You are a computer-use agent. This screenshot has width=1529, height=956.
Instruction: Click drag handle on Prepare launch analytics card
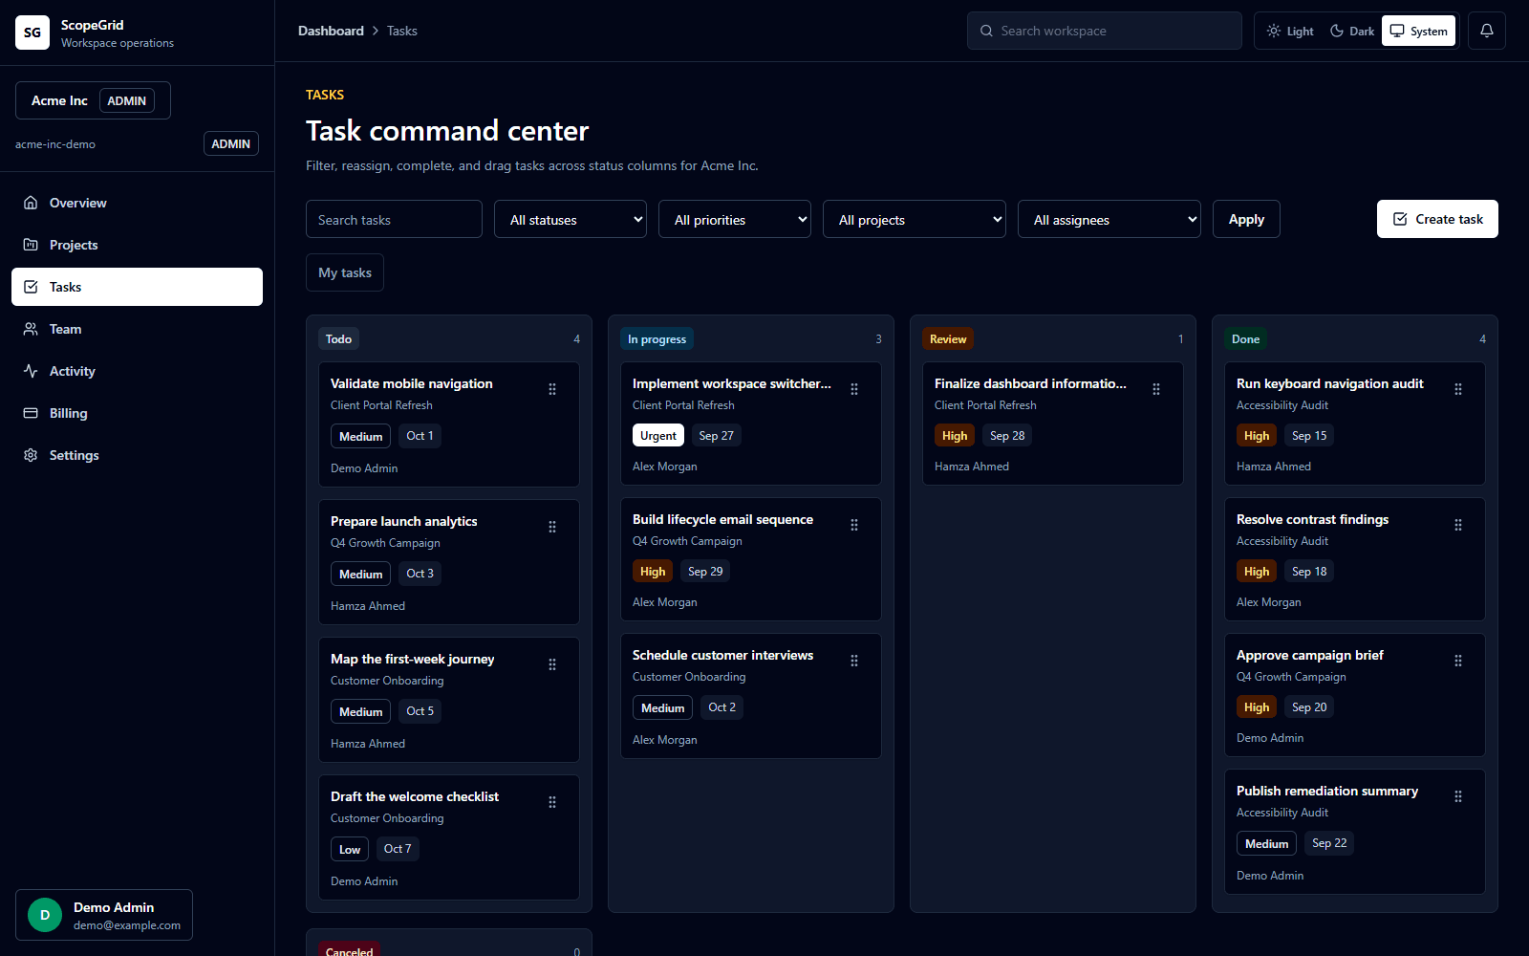pos(552,527)
